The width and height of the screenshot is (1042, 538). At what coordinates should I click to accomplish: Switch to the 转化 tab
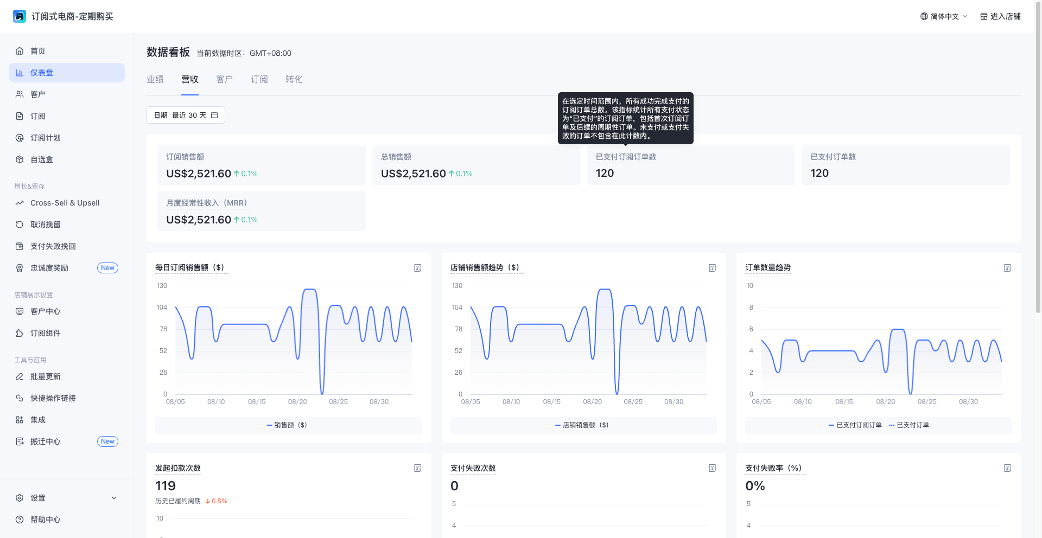pyautogui.click(x=294, y=79)
